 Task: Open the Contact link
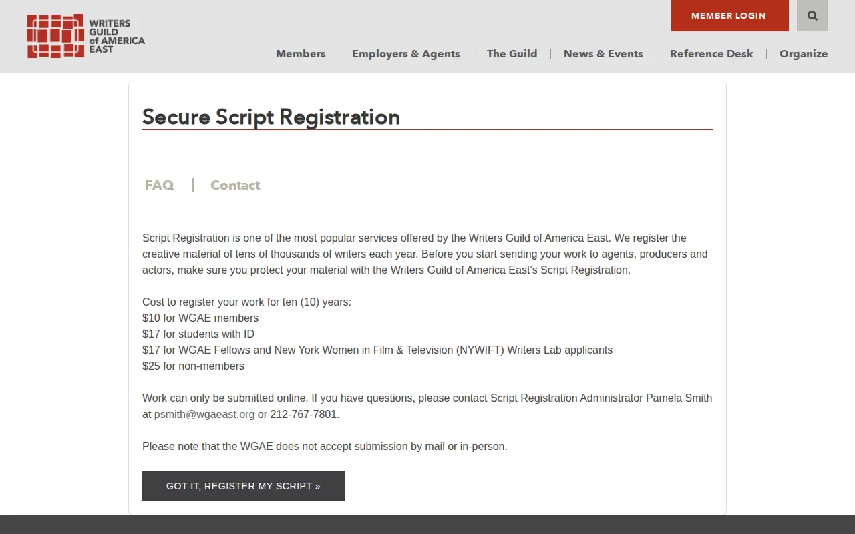pos(235,185)
